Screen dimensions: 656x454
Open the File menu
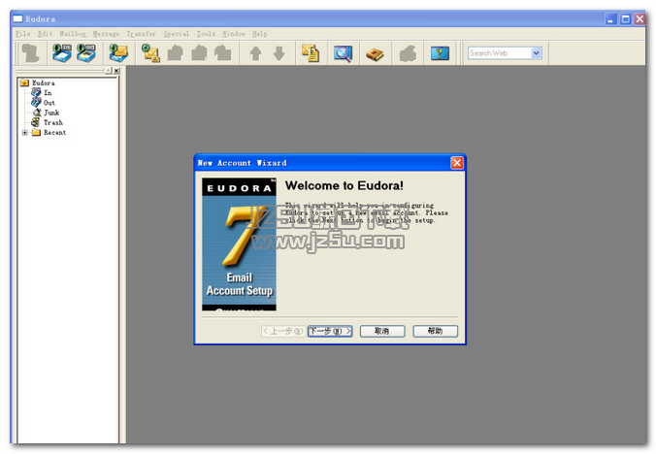point(22,33)
